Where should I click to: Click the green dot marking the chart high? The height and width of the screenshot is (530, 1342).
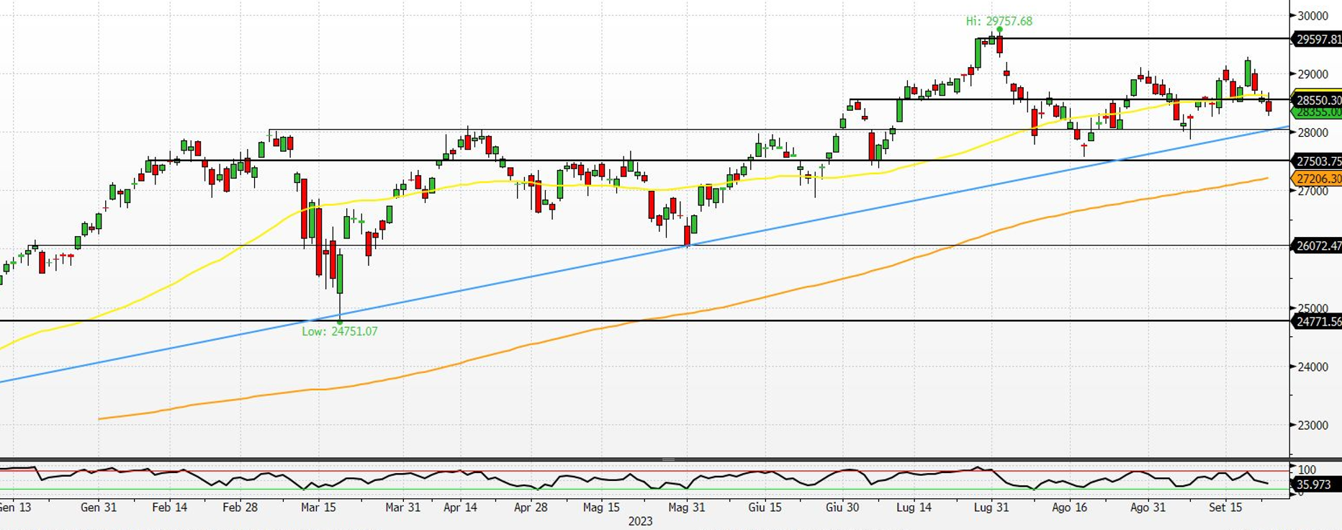[999, 30]
